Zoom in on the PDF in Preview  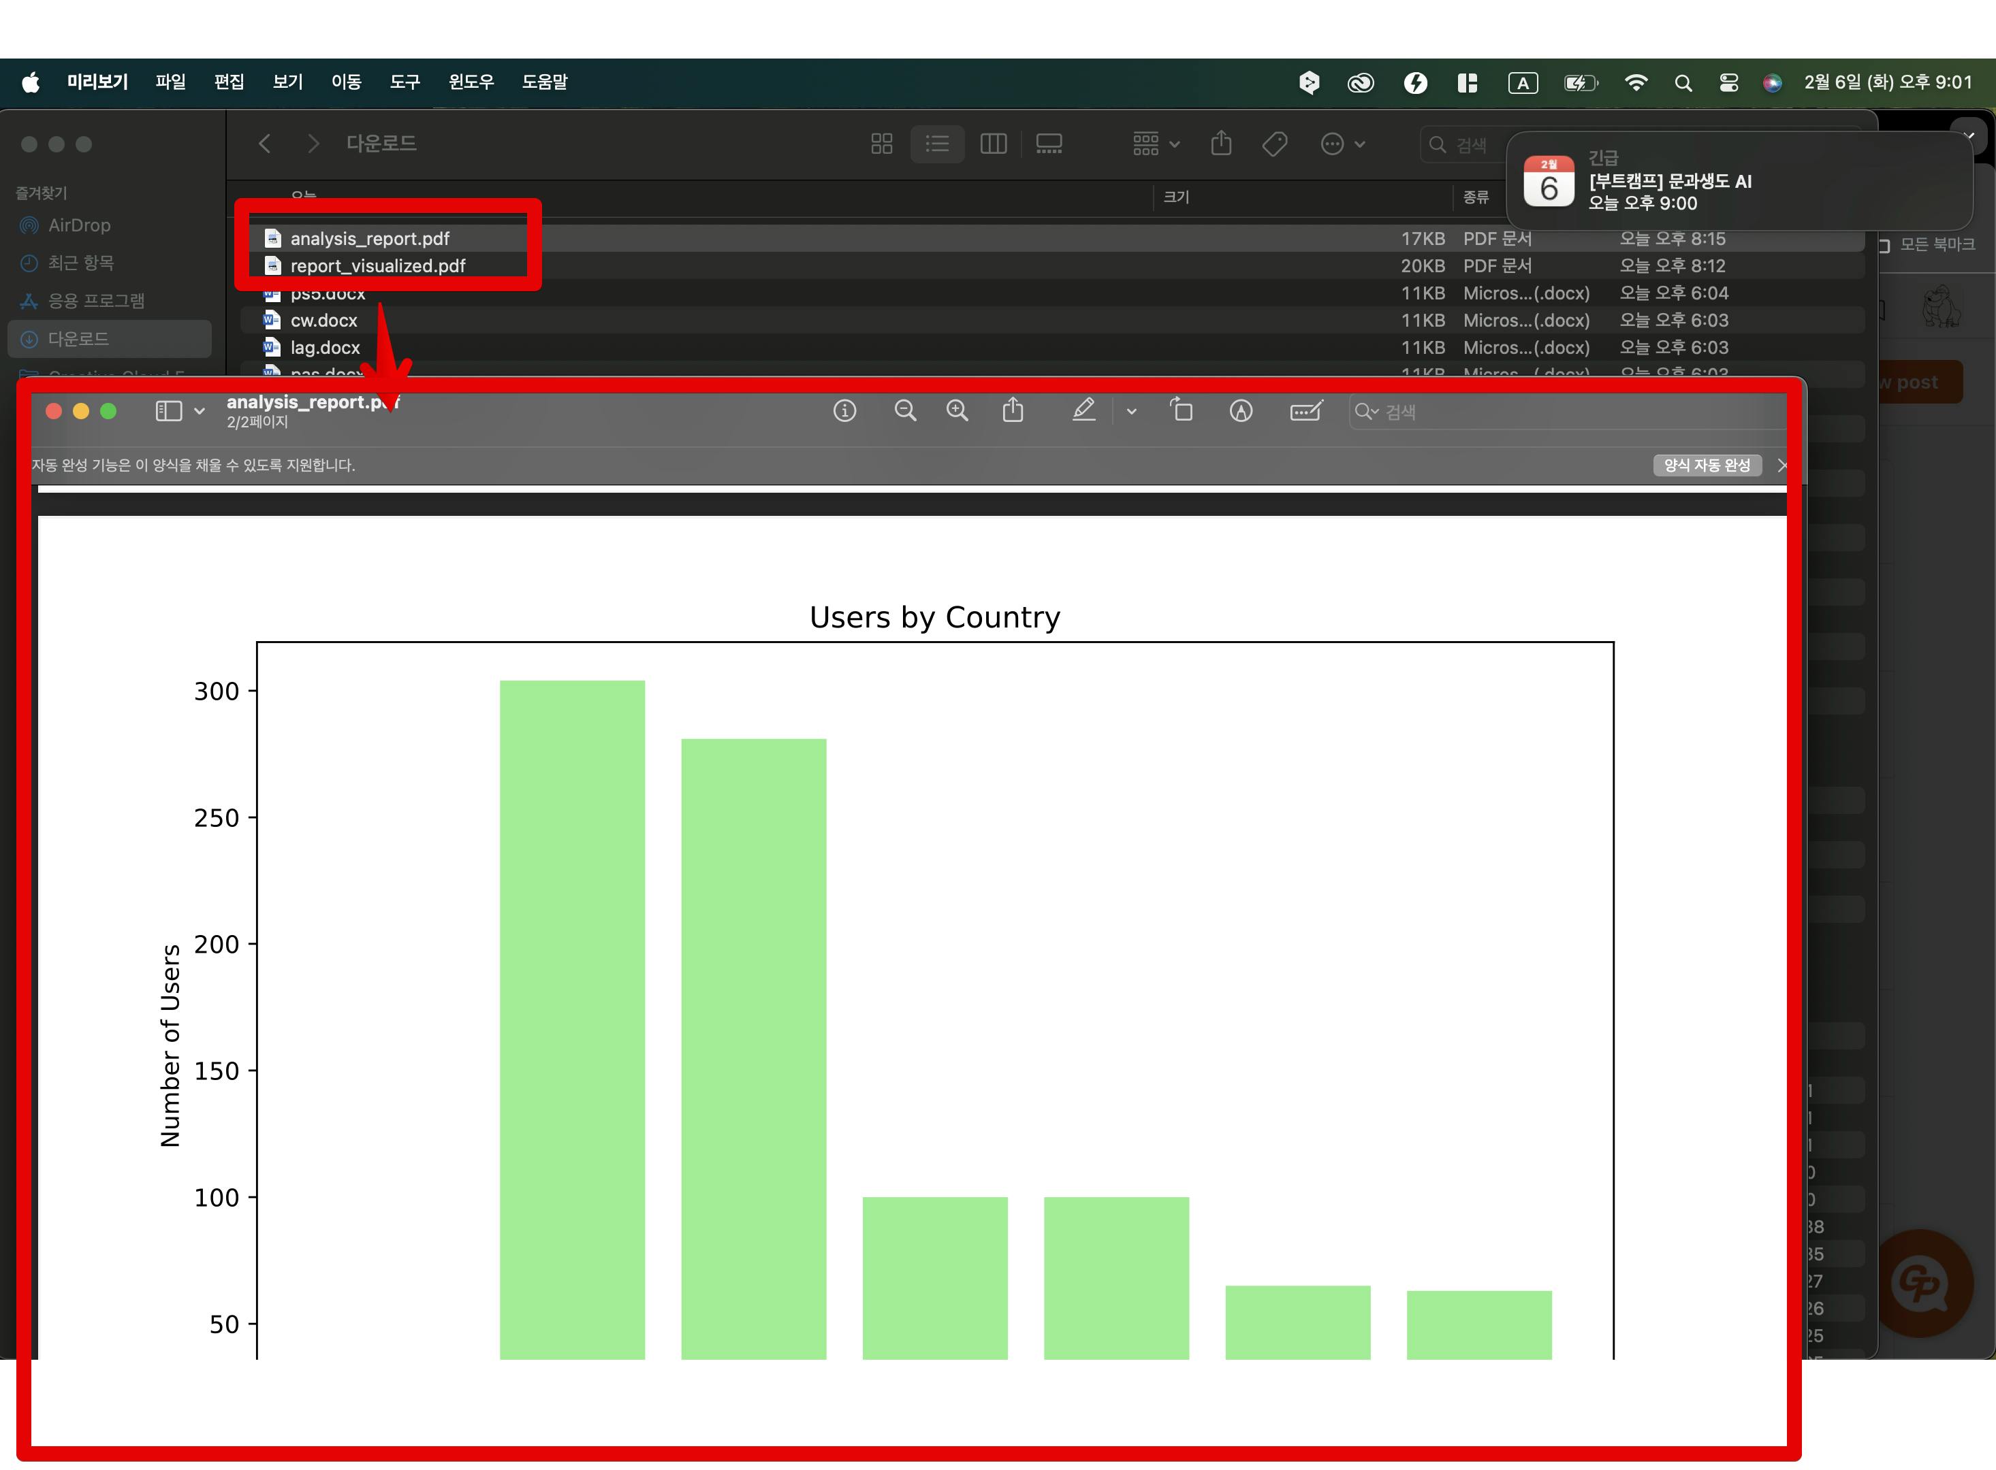[957, 410]
